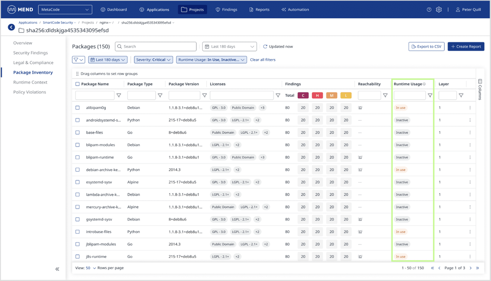Click the filter funnel in Package Name column

tap(119, 95)
